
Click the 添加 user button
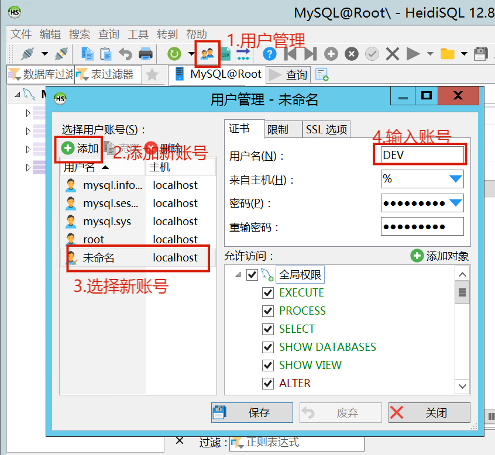79,149
